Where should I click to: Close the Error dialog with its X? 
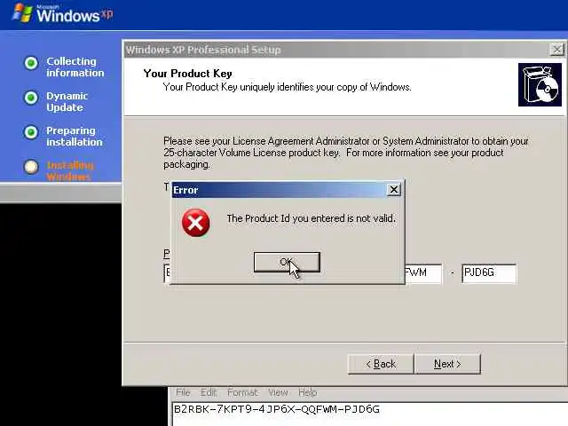(x=393, y=189)
